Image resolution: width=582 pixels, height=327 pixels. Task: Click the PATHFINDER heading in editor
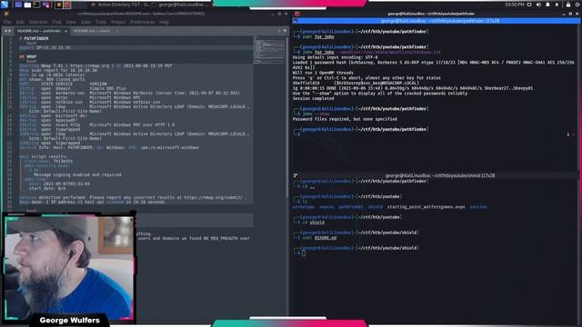[35, 38]
